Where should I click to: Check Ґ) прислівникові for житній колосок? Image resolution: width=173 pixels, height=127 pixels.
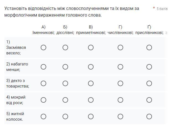[149, 117]
